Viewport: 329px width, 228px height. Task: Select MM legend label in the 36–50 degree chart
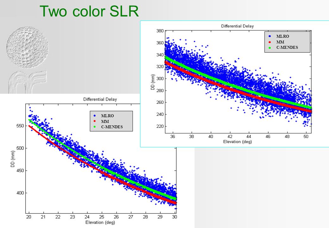(280, 42)
